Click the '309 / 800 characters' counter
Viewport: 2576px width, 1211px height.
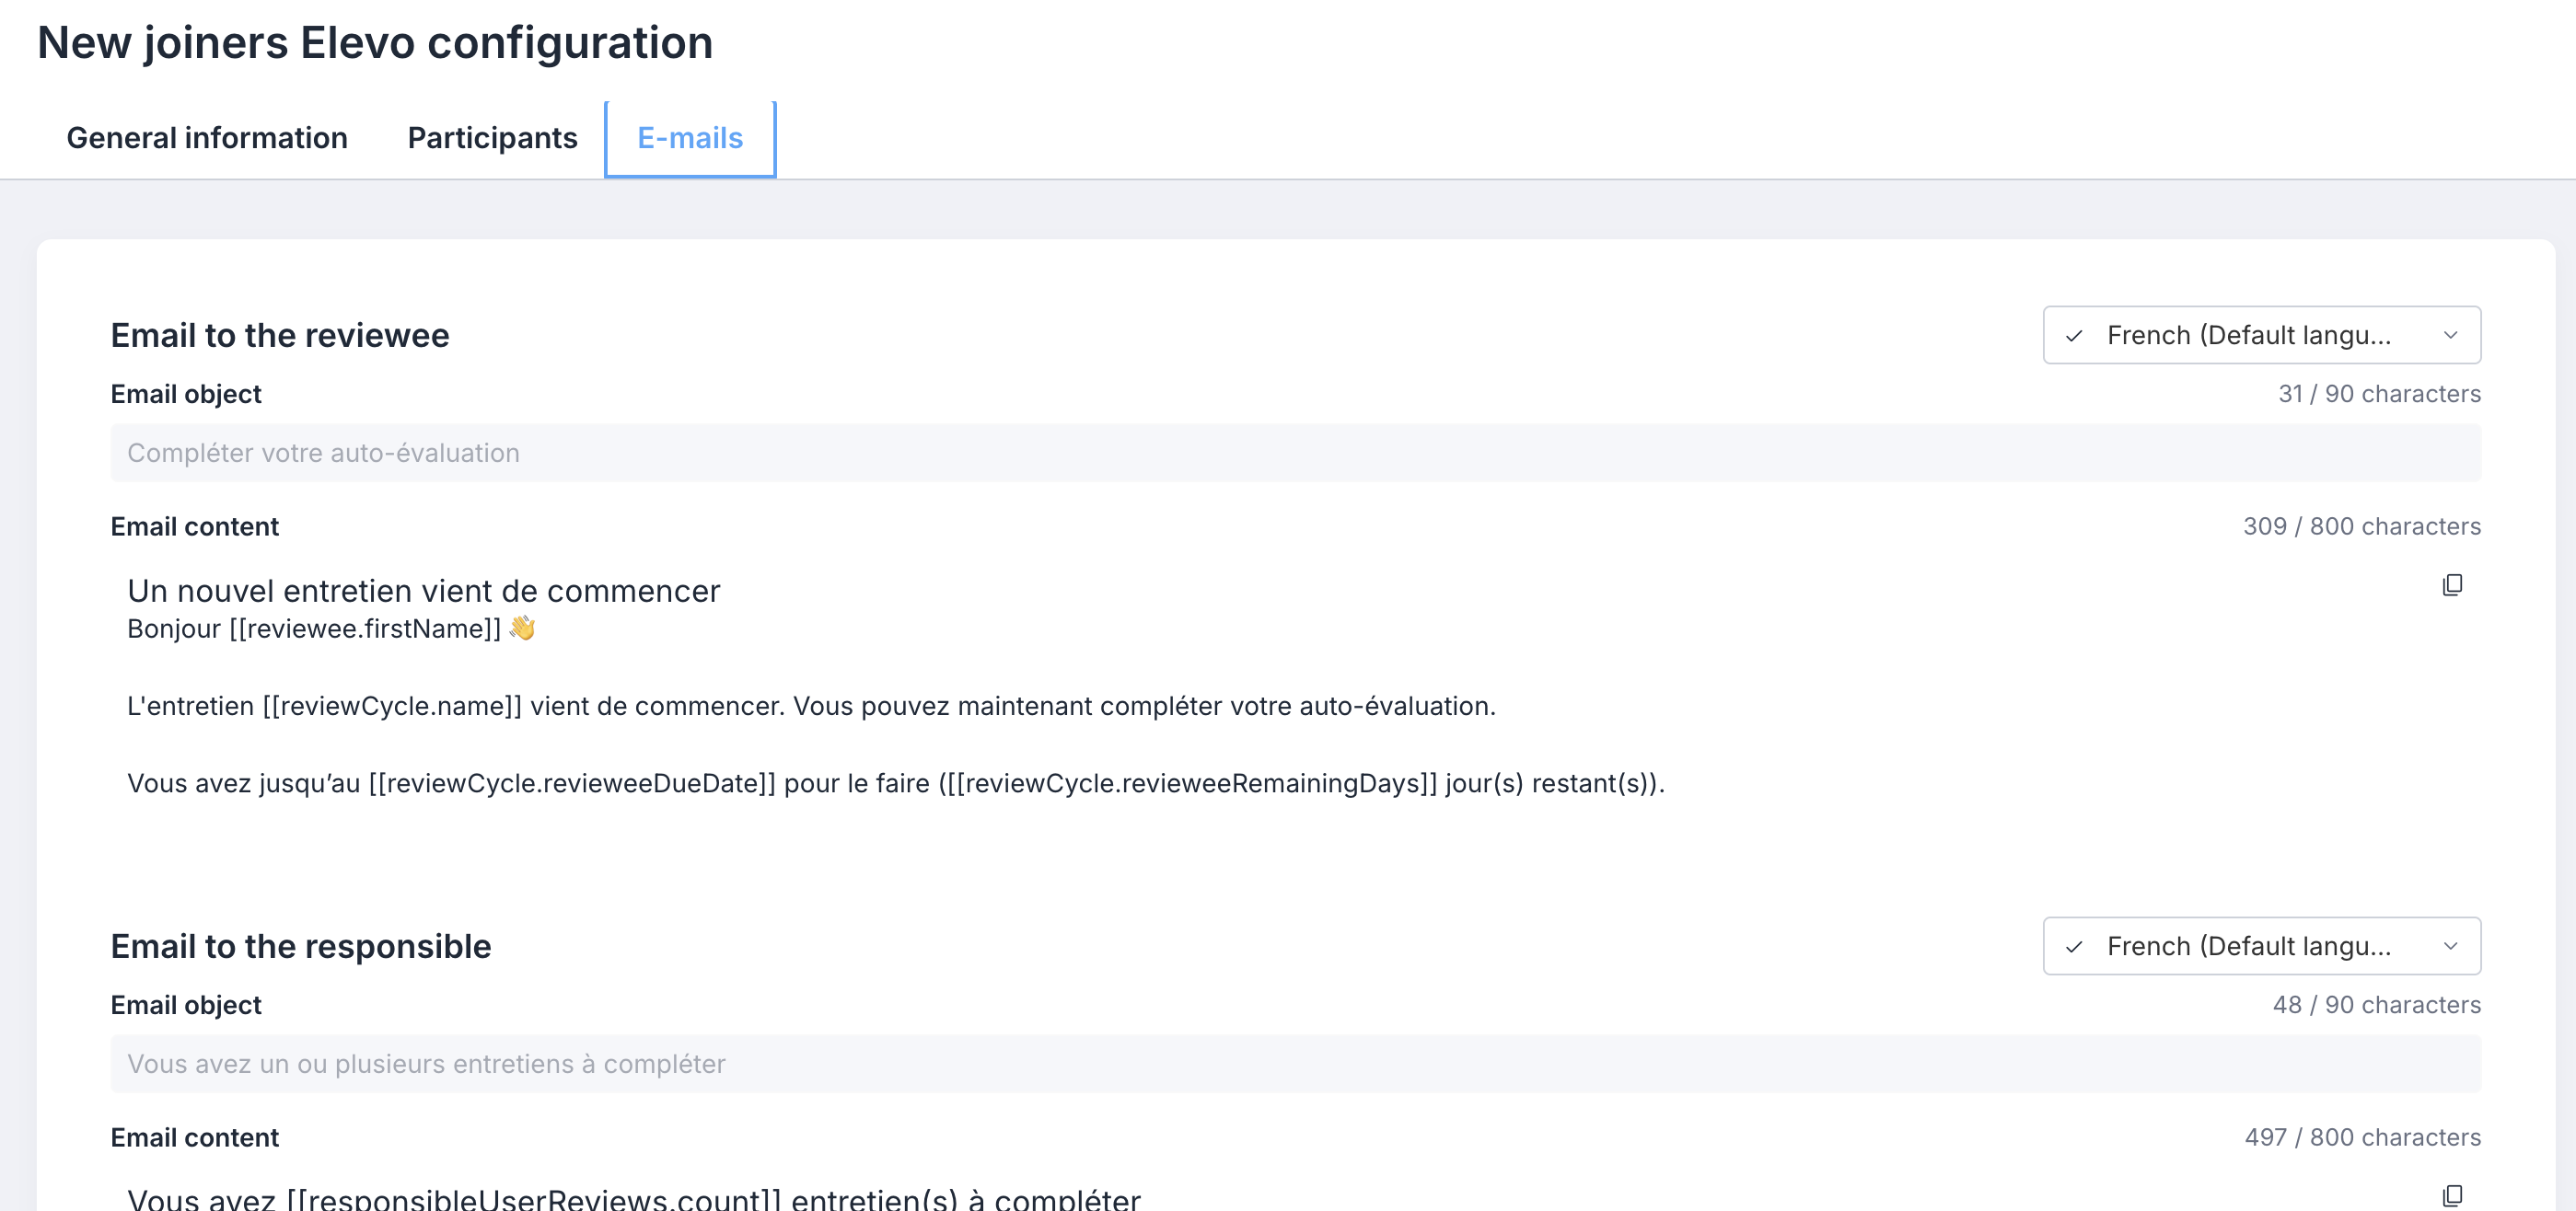pyautogui.click(x=2362, y=526)
